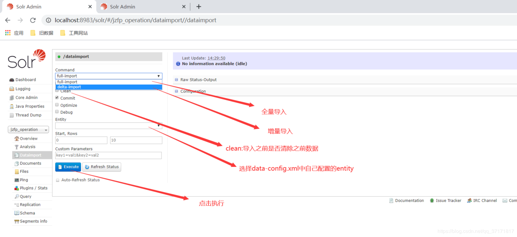Open the IRC Channel link
The height and width of the screenshot is (237, 517).
tap(485, 200)
